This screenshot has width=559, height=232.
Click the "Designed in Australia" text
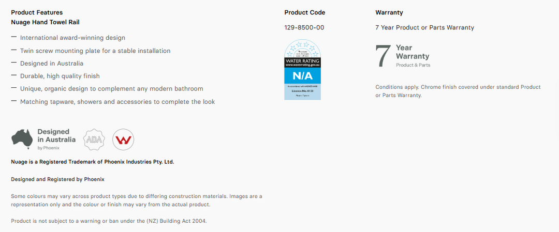[56, 135]
